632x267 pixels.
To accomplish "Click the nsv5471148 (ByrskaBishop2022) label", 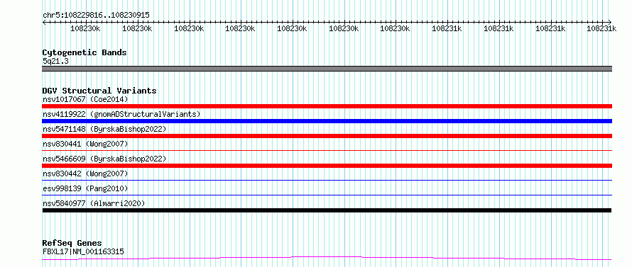I will pyautogui.click(x=104, y=129).
